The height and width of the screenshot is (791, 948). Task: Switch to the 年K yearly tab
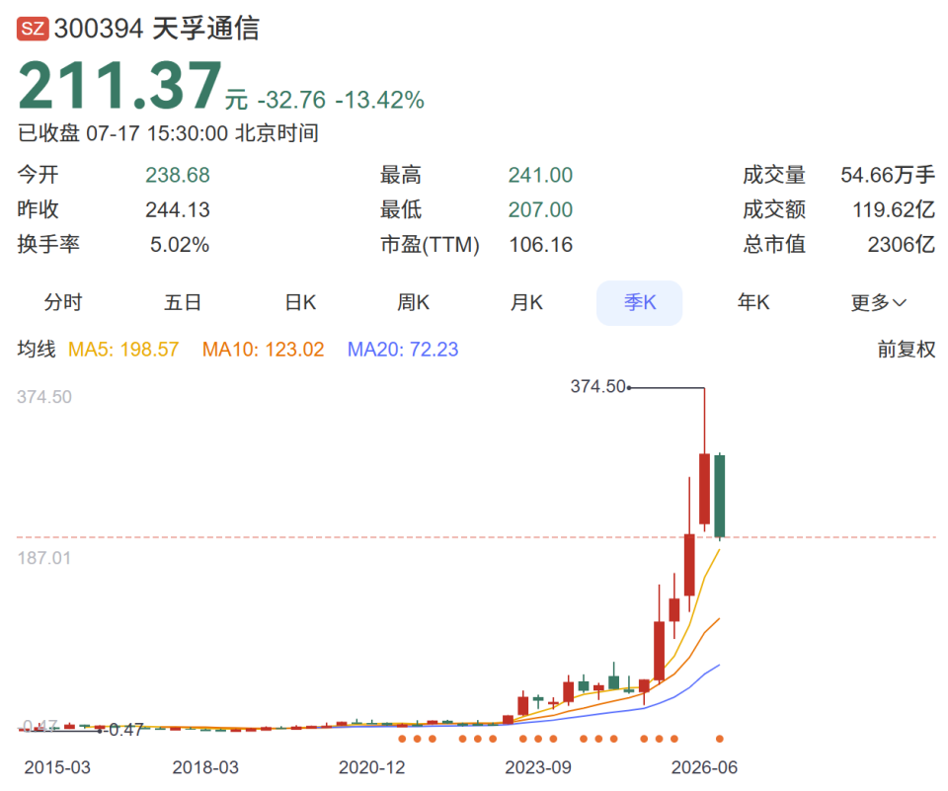point(753,302)
